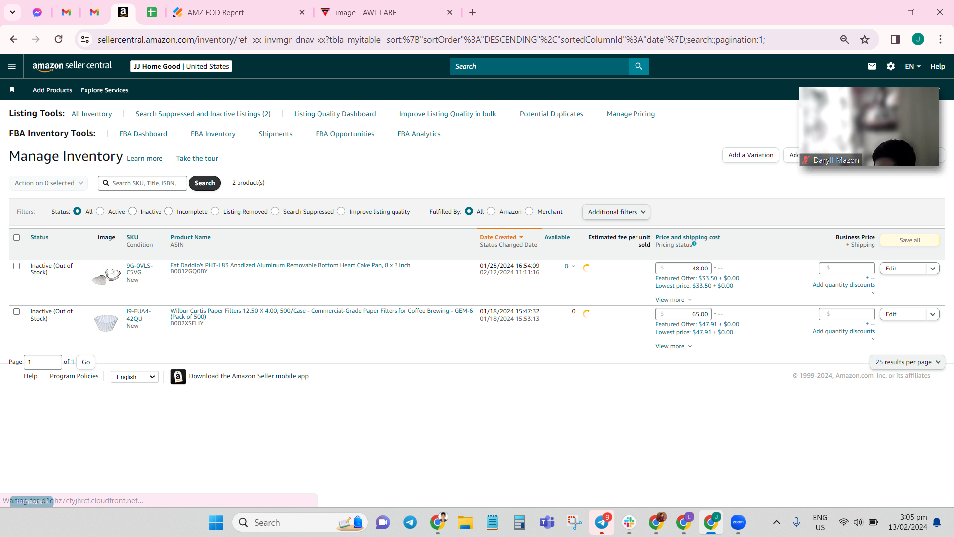Open the EN language dropdown
This screenshot has height=537, width=954.
click(x=913, y=66)
